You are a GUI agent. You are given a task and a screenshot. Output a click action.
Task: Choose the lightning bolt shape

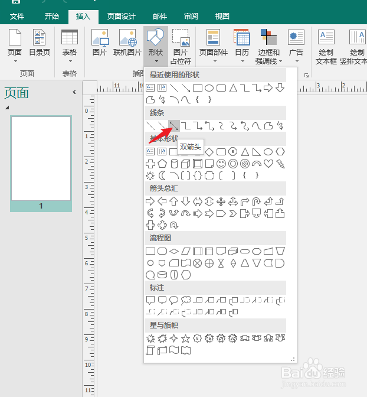[x=280, y=164]
